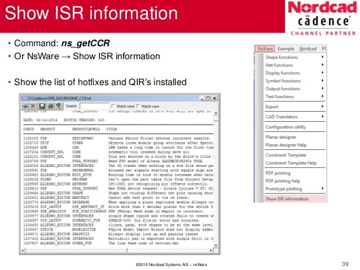
Task: Choose Configuration utility menu entry
Action: (295, 127)
